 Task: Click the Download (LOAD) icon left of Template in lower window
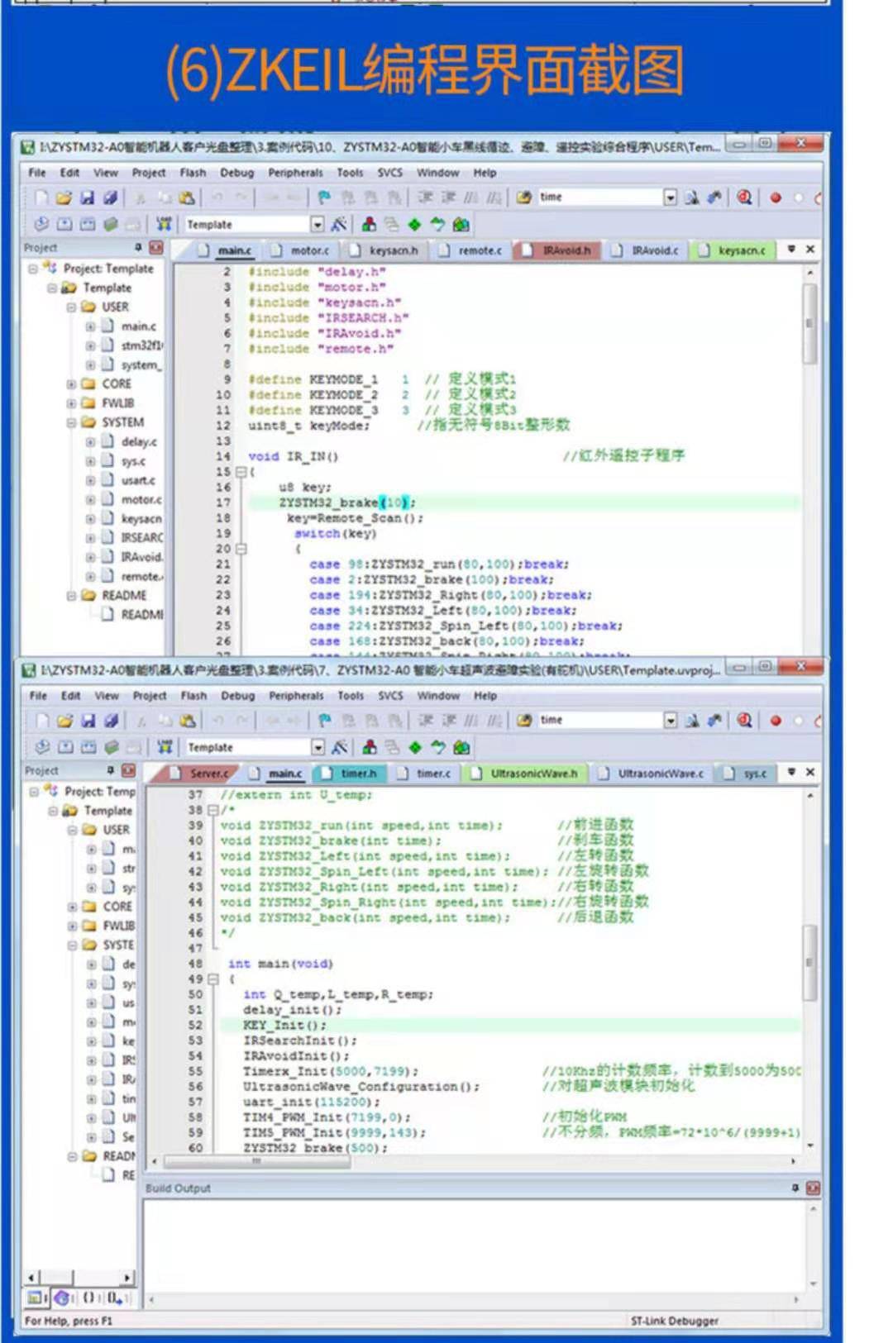(165, 747)
